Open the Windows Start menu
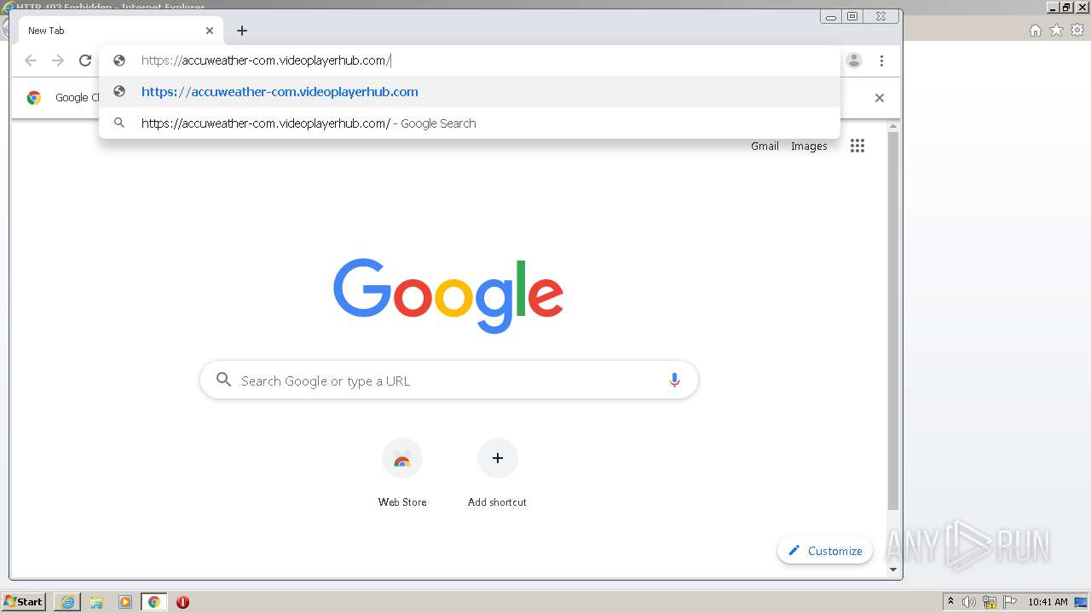1091x613 pixels. click(24, 602)
